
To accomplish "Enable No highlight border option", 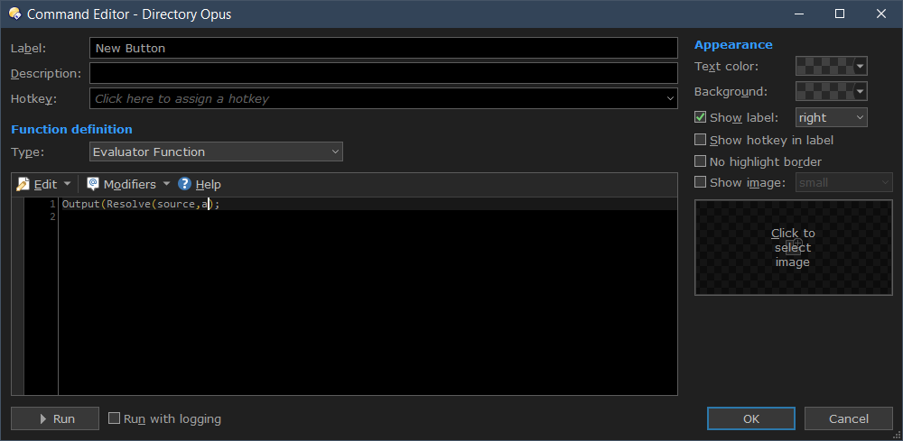I will coord(700,161).
